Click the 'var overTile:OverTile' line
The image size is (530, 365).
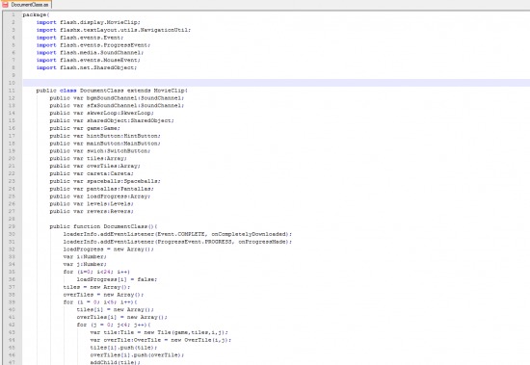[161, 340]
